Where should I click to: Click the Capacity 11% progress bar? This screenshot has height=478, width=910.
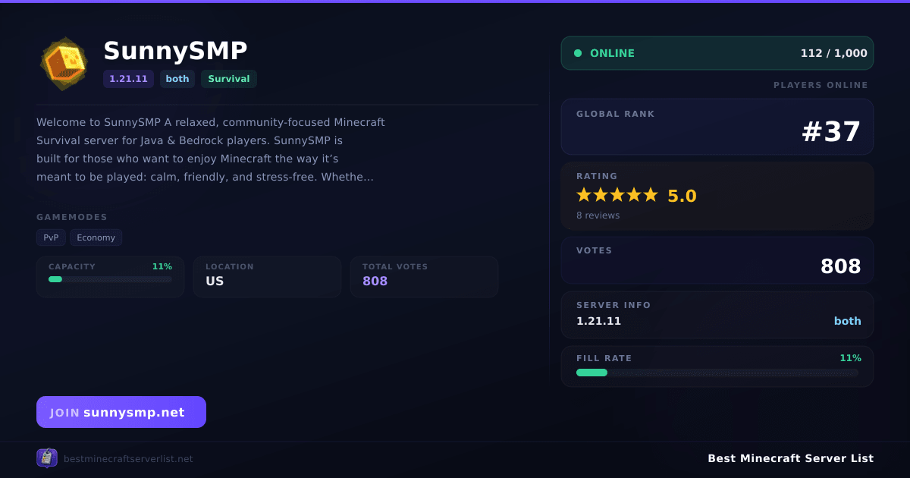[110, 279]
